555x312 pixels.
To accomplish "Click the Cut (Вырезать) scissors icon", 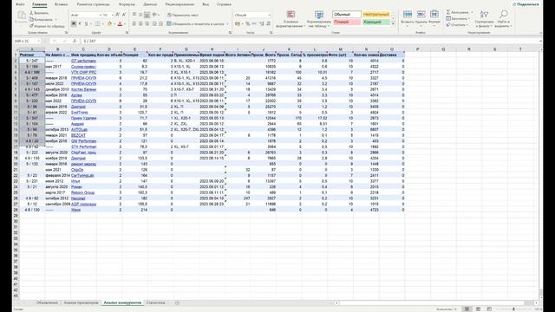I will click(31, 13).
